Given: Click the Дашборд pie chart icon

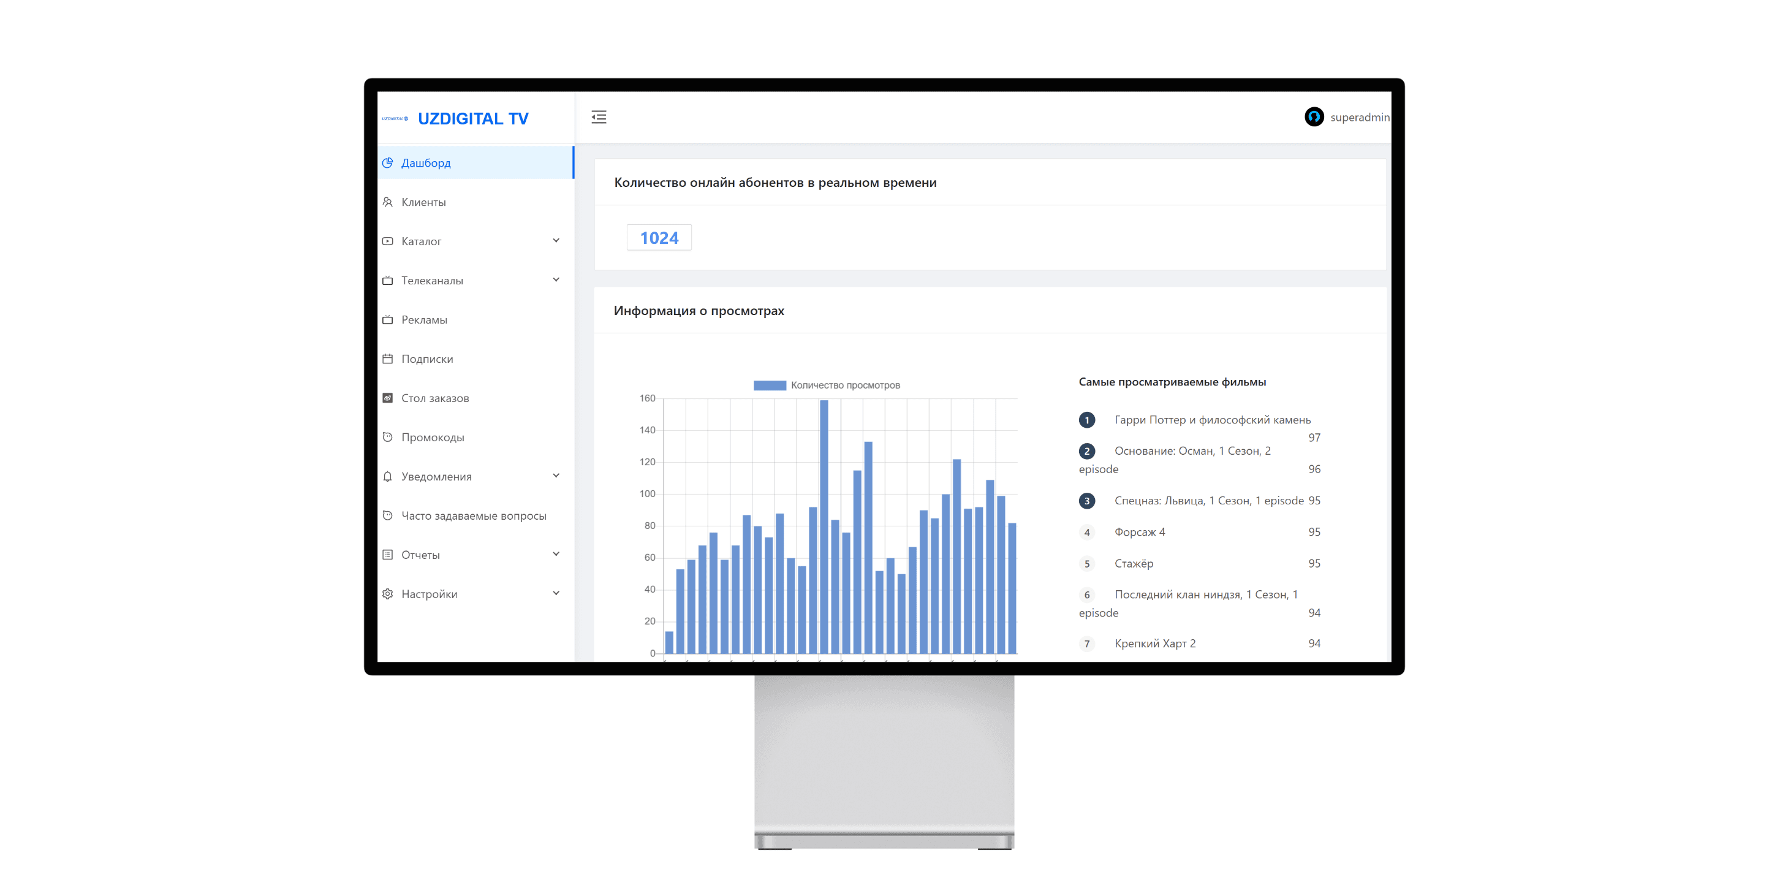Looking at the screenshot, I should point(387,163).
